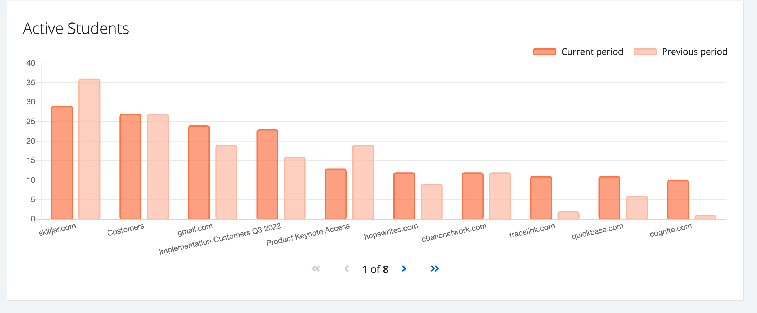Click skilljar.com current period bar

[x=62, y=163]
